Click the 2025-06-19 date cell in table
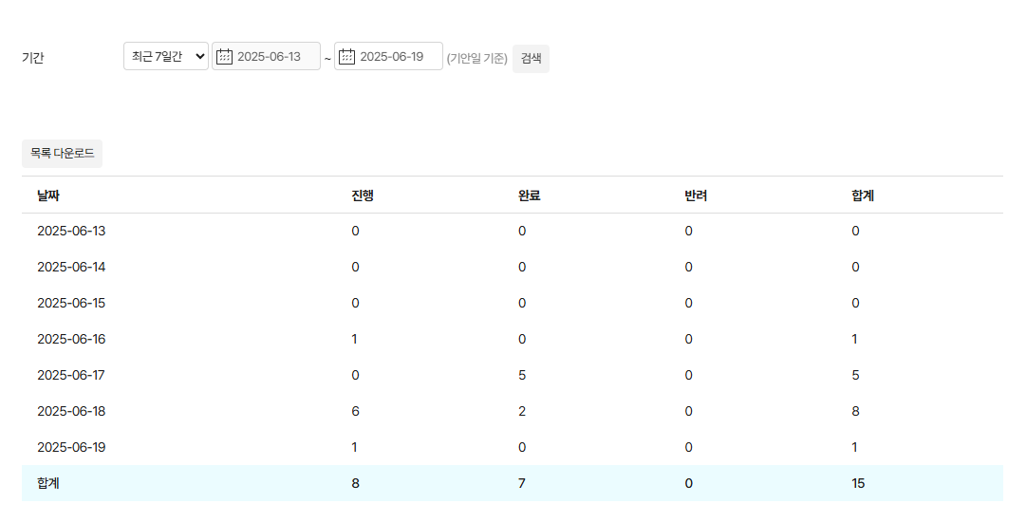 (x=71, y=448)
